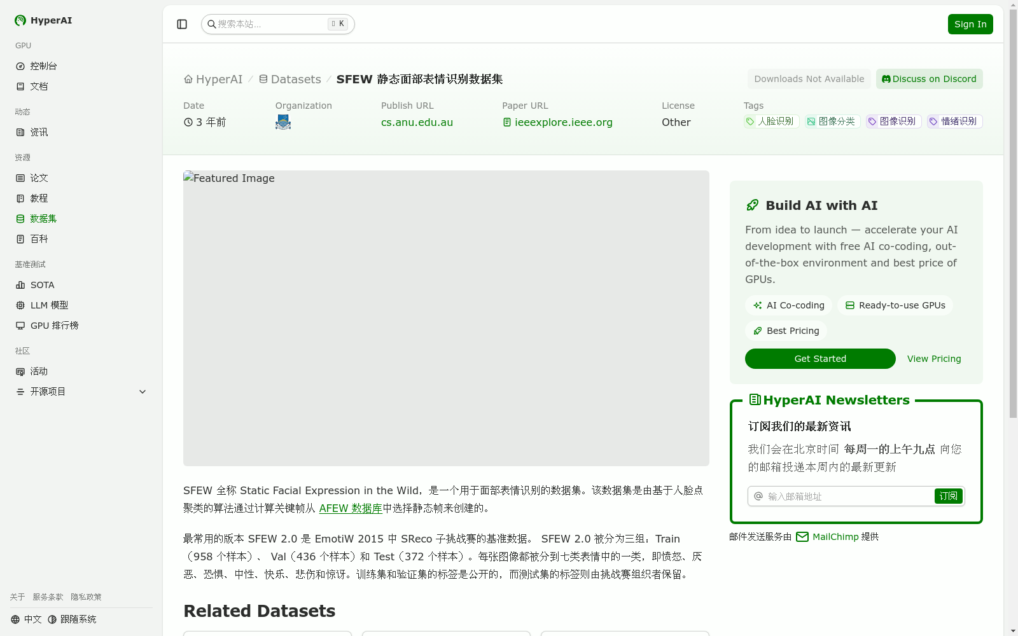
Task: Click the Build AI rocket icon
Action: [x=753, y=205]
